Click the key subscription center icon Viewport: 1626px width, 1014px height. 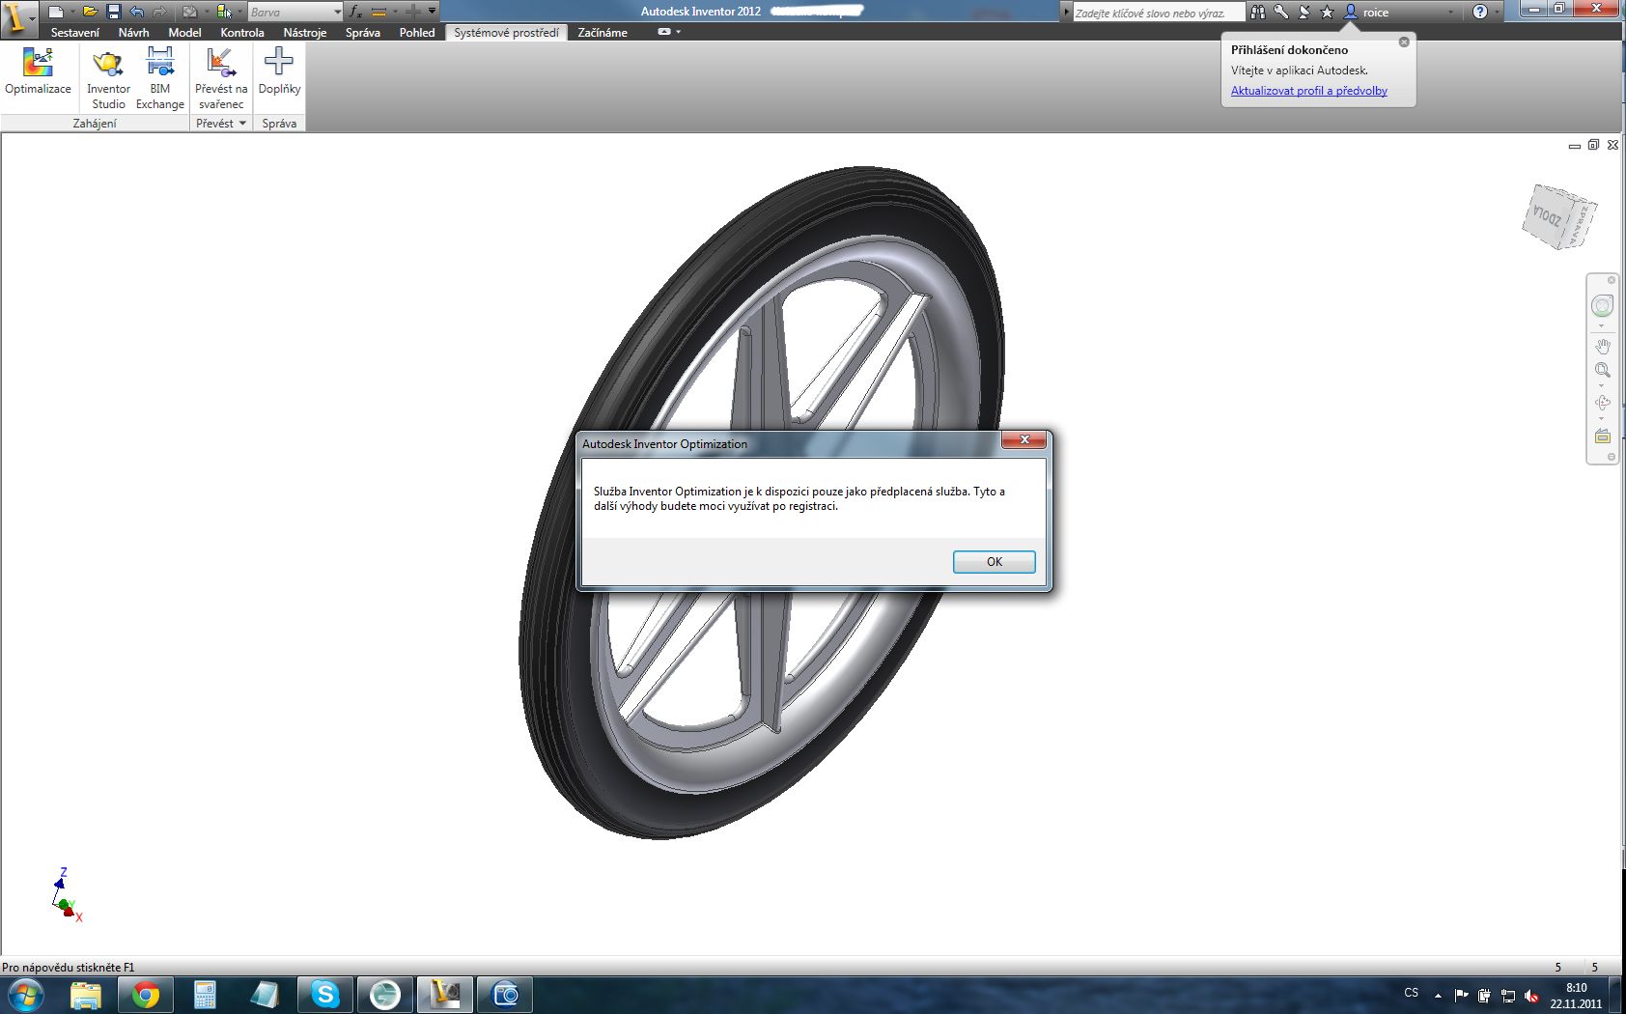pos(1281,12)
